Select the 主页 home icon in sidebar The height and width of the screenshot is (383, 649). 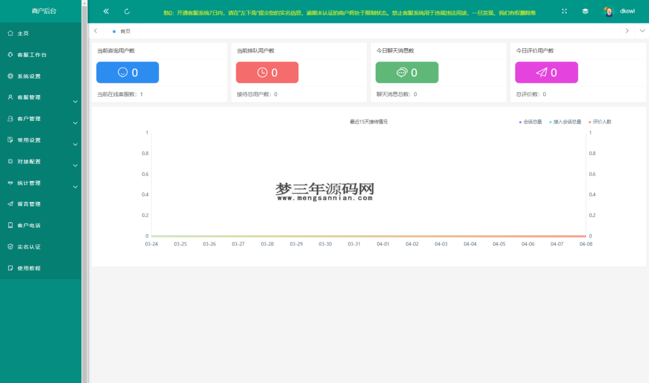coord(10,33)
